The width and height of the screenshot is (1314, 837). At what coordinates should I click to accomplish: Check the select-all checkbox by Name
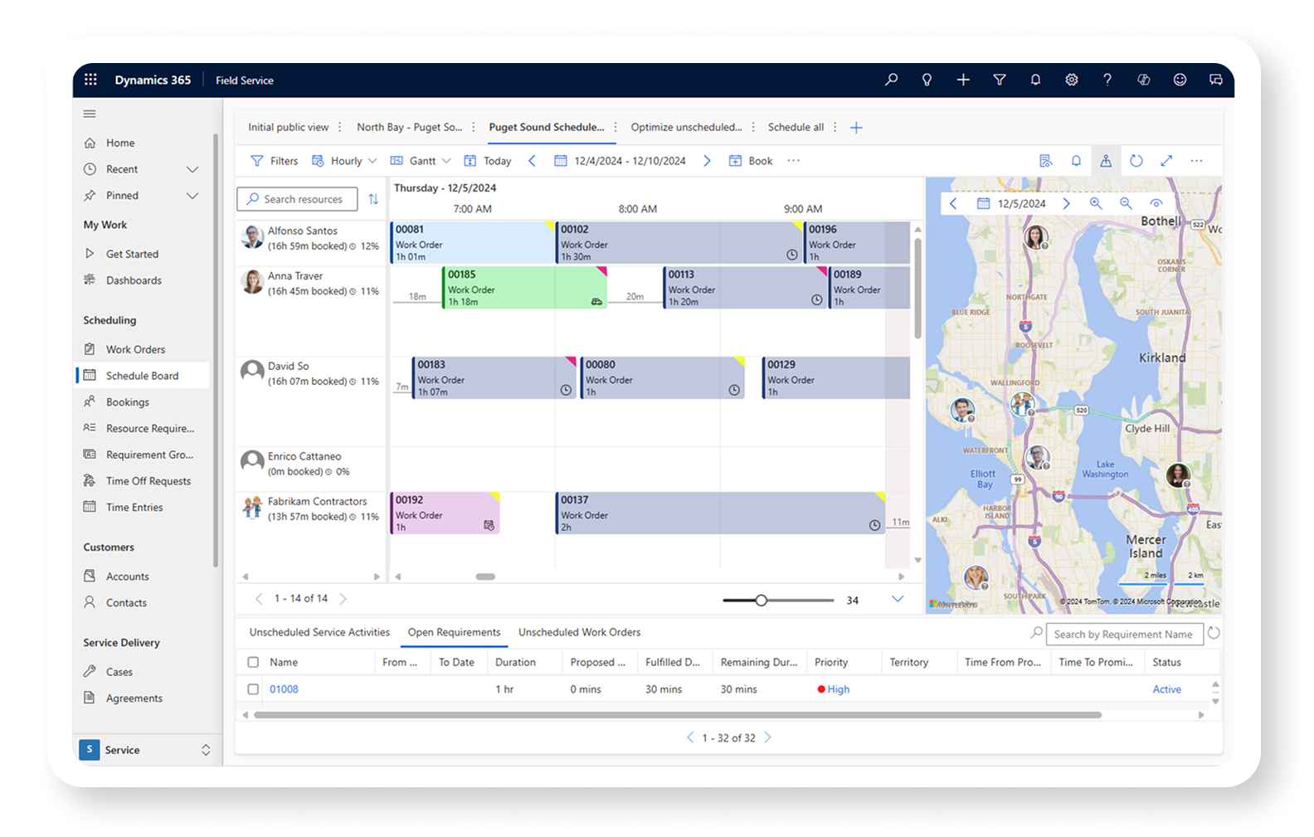pos(253,662)
